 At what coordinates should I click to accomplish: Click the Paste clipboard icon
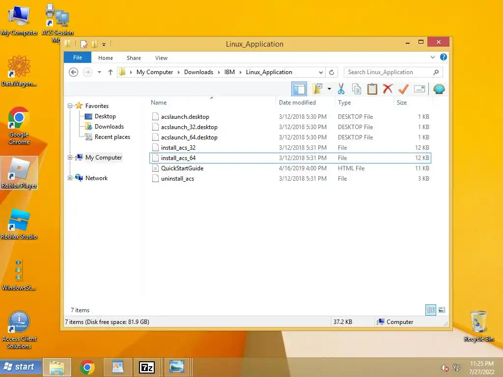click(x=372, y=89)
